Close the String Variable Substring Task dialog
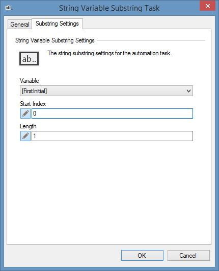Viewport: 219px width, 271px height. coord(207,6)
